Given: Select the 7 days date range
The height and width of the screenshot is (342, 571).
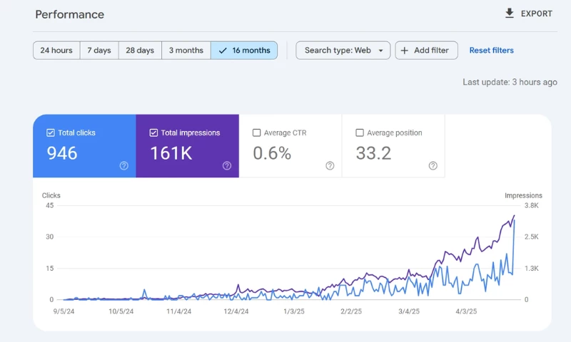Looking at the screenshot, I should pyautogui.click(x=99, y=51).
